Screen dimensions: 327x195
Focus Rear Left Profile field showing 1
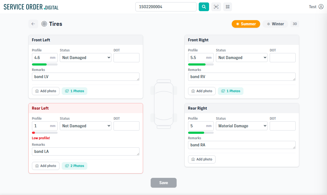[45, 126]
